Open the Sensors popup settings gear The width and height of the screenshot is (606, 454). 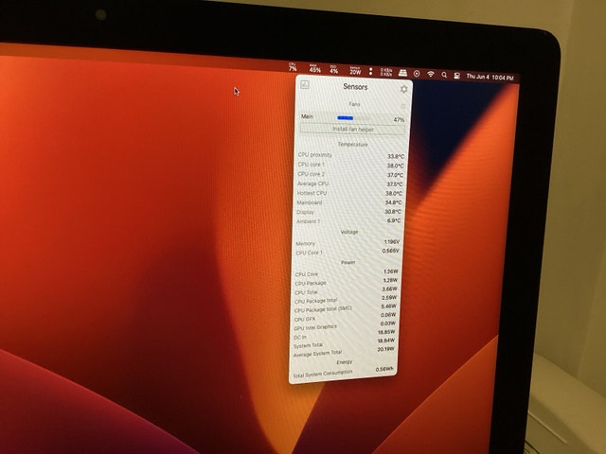(x=404, y=89)
